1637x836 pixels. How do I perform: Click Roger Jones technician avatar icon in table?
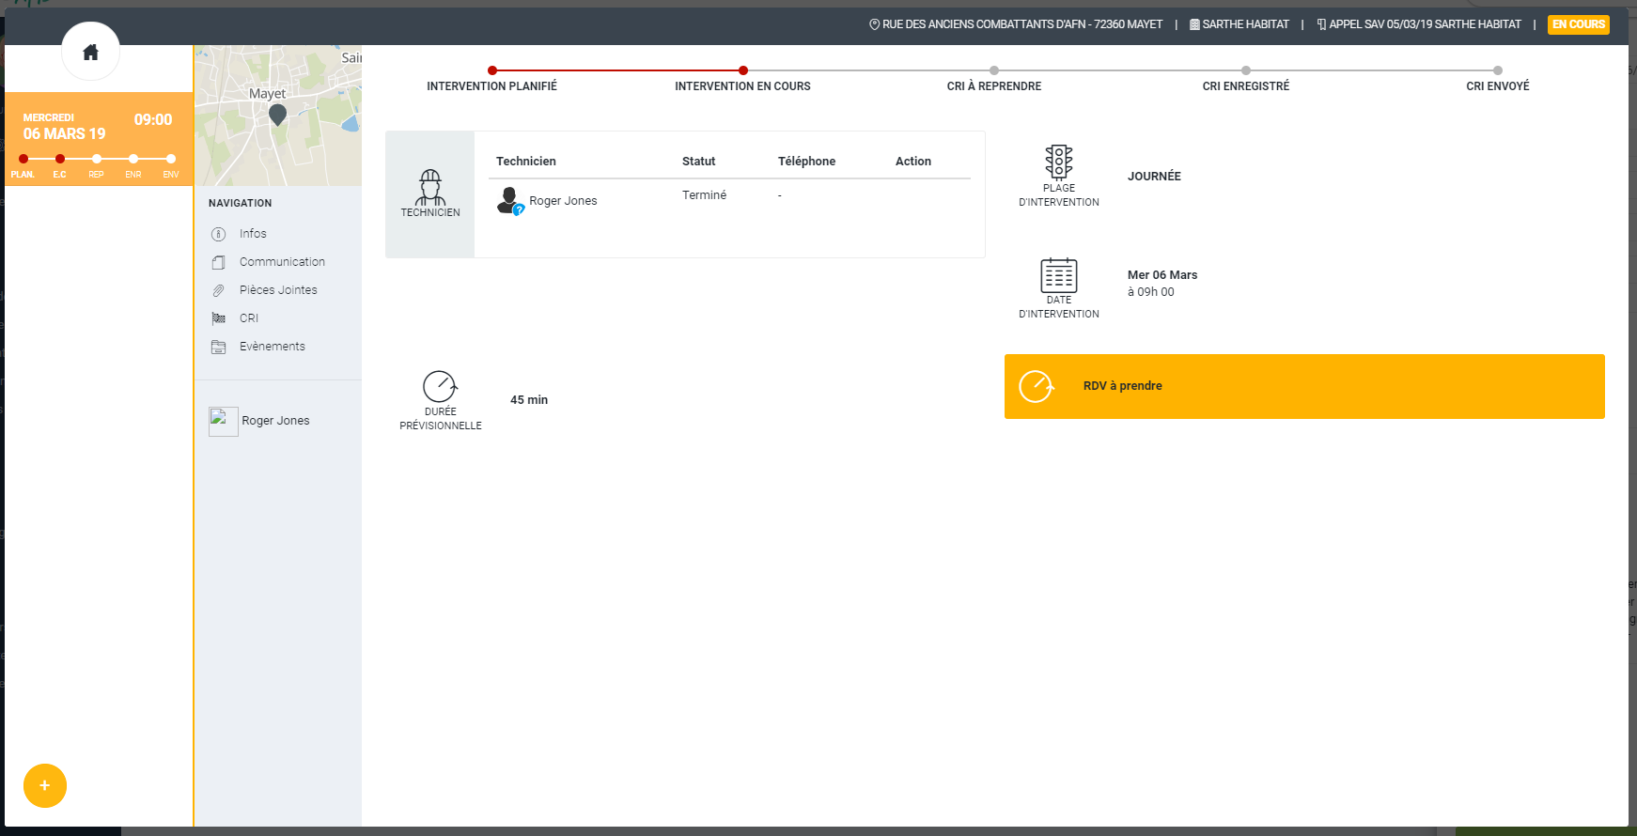tap(509, 200)
